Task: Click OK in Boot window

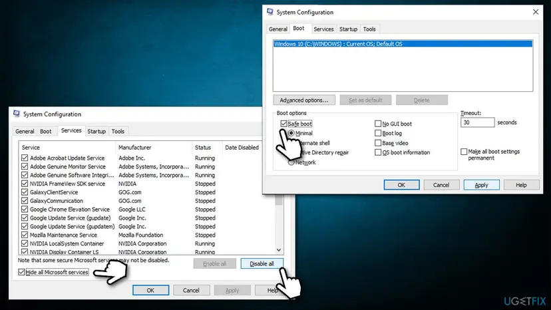Action: 401,185
